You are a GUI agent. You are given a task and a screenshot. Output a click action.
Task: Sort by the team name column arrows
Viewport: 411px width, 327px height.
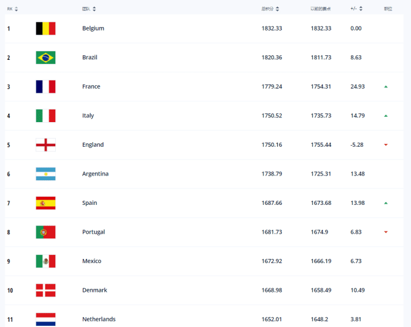point(95,9)
